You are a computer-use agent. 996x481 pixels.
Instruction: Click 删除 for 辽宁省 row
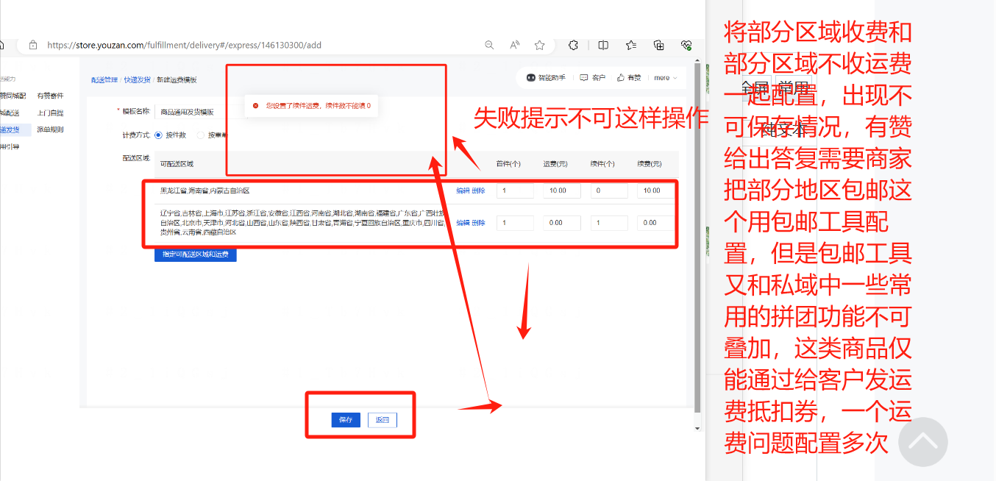click(478, 222)
